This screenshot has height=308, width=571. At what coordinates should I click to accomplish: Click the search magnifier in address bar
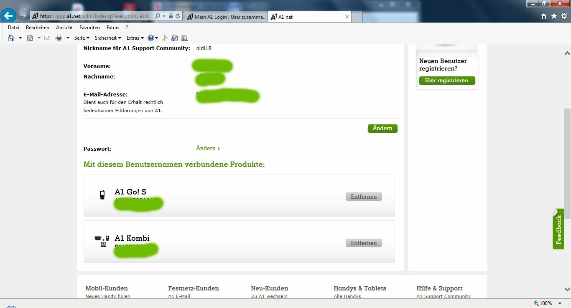click(x=158, y=16)
